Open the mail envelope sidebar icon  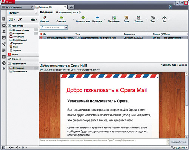pos(4,25)
